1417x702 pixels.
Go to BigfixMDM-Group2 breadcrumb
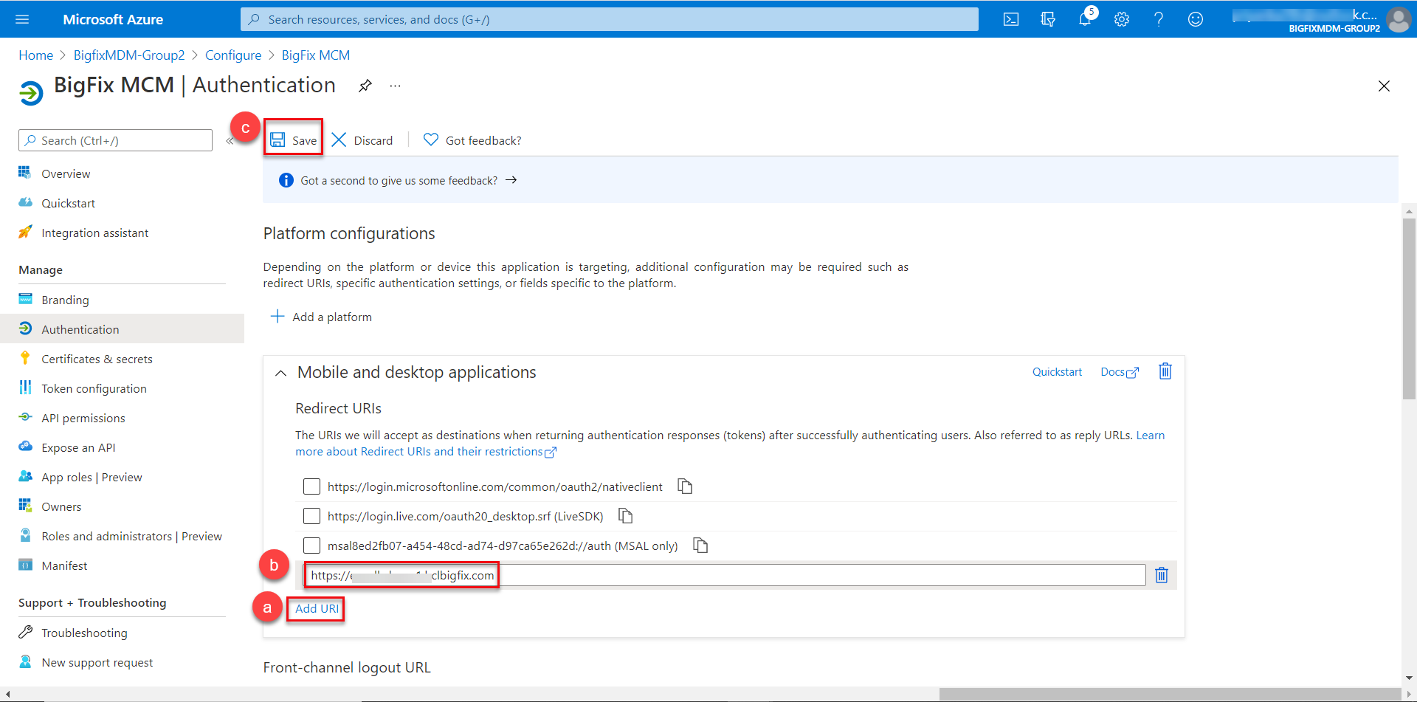pyautogui.click(x=129, y=55)
